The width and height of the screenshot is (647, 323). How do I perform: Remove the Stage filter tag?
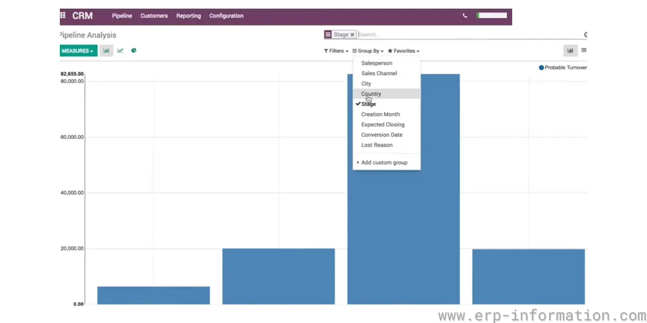353,34
